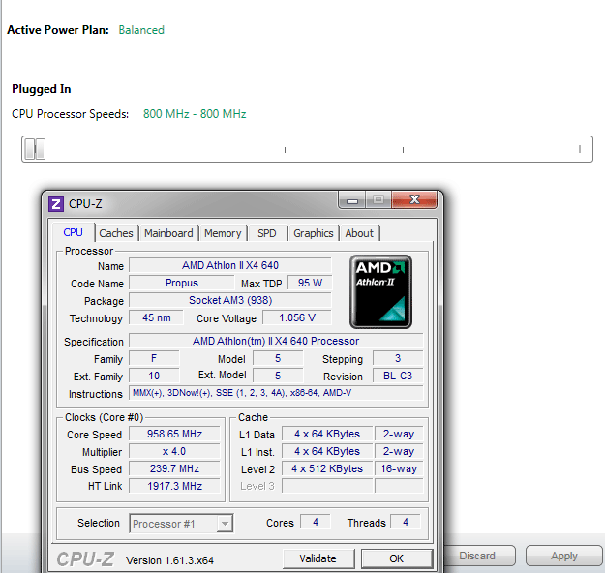Click the Instructions list field
This screenshot has width=605, height=573.
point(276,393)
